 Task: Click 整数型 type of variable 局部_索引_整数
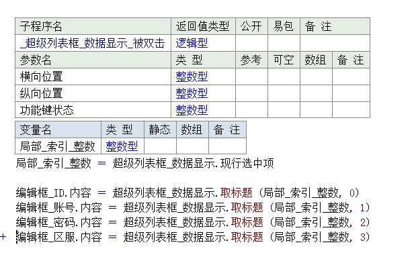[122, 146]
